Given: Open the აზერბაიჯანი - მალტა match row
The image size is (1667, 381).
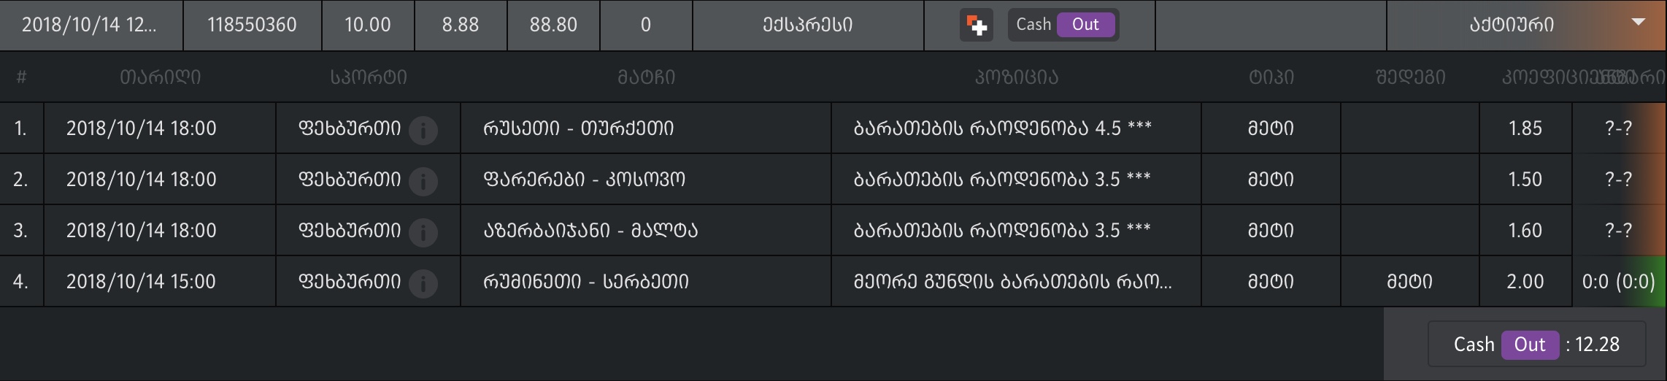Looking at the screenshot, I should coord(590,231).
